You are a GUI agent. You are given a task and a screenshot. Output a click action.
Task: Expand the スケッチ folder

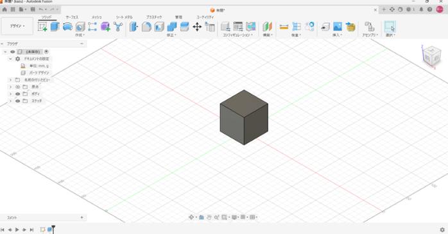10,101
